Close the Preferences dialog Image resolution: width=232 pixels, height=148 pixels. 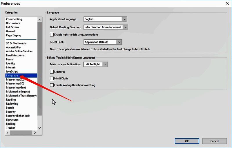point(227,3)
